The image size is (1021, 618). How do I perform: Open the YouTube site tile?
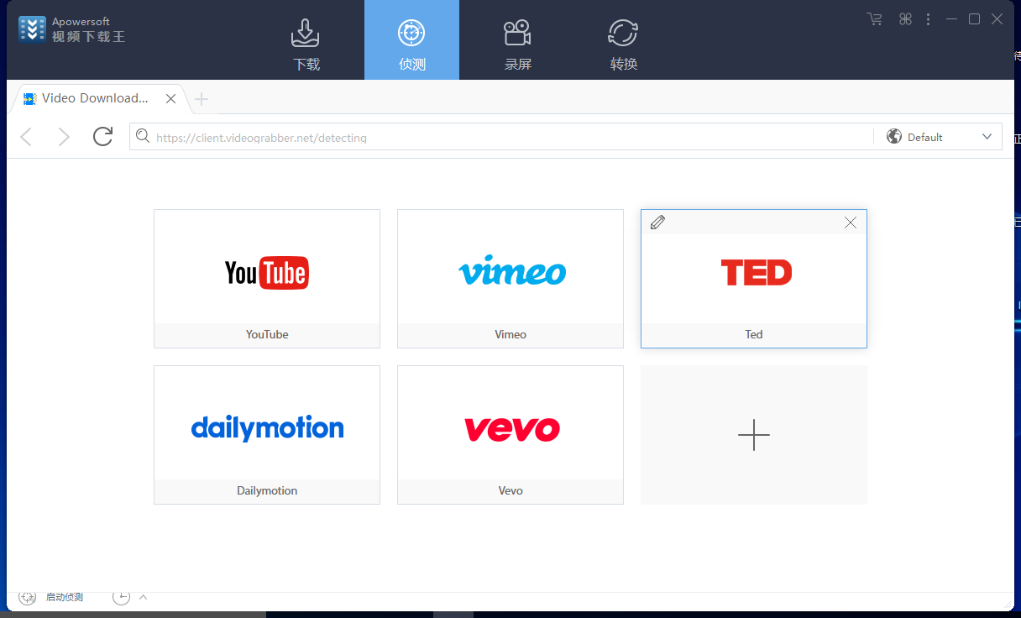(x=267, y=279)
